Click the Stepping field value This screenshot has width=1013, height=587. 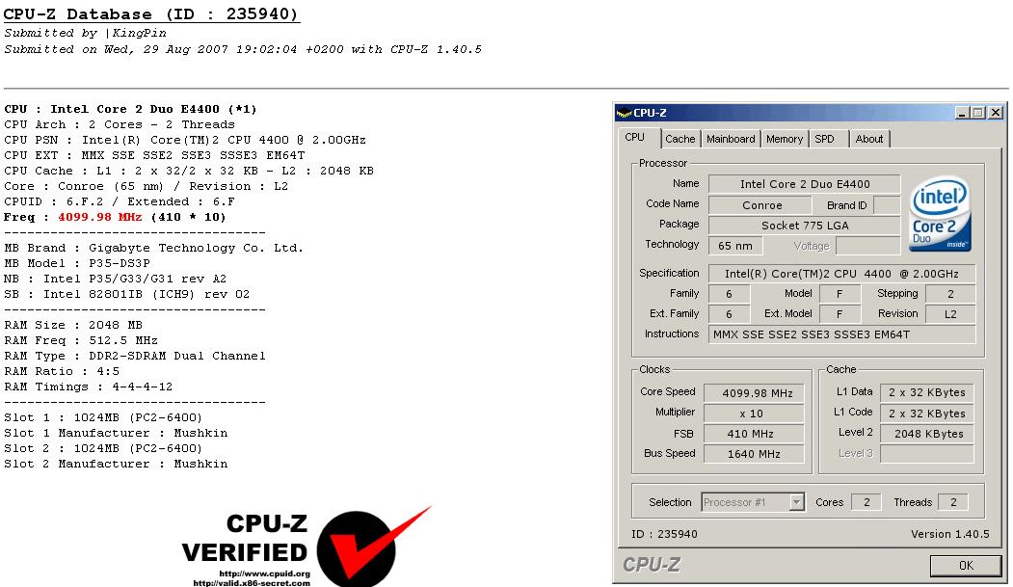click(950, 294)
